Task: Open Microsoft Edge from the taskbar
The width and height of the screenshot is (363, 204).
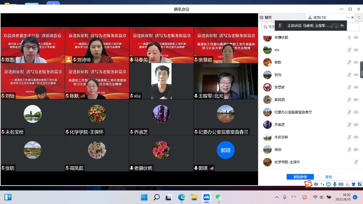Action: [x=181, y=197]
